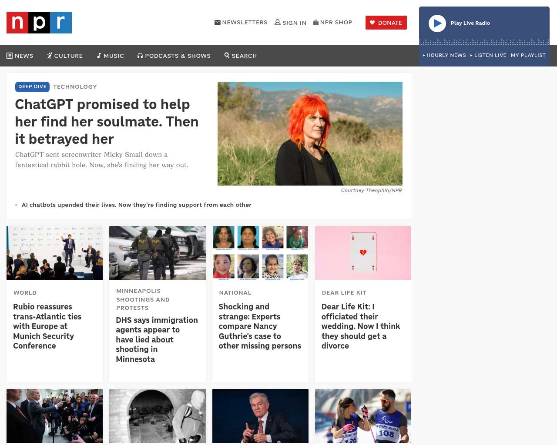Click the Dear Life Kit category label
The width and height of the screenshot is (557, 445).
[x=344, y=292]
